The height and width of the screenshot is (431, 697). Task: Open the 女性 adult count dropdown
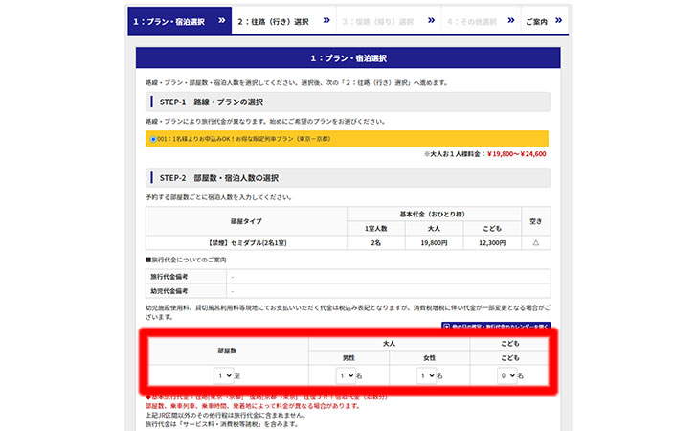pyautogui.click(x=426, y=375)
